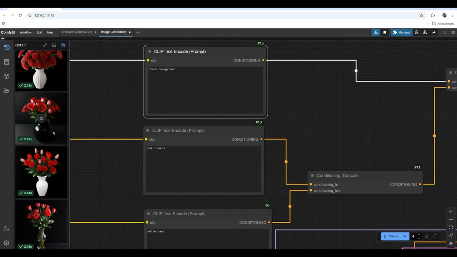This screenshot has height=257, width=457.
Task: Zoom out the canvas with minus
Action: pos(451,219)
